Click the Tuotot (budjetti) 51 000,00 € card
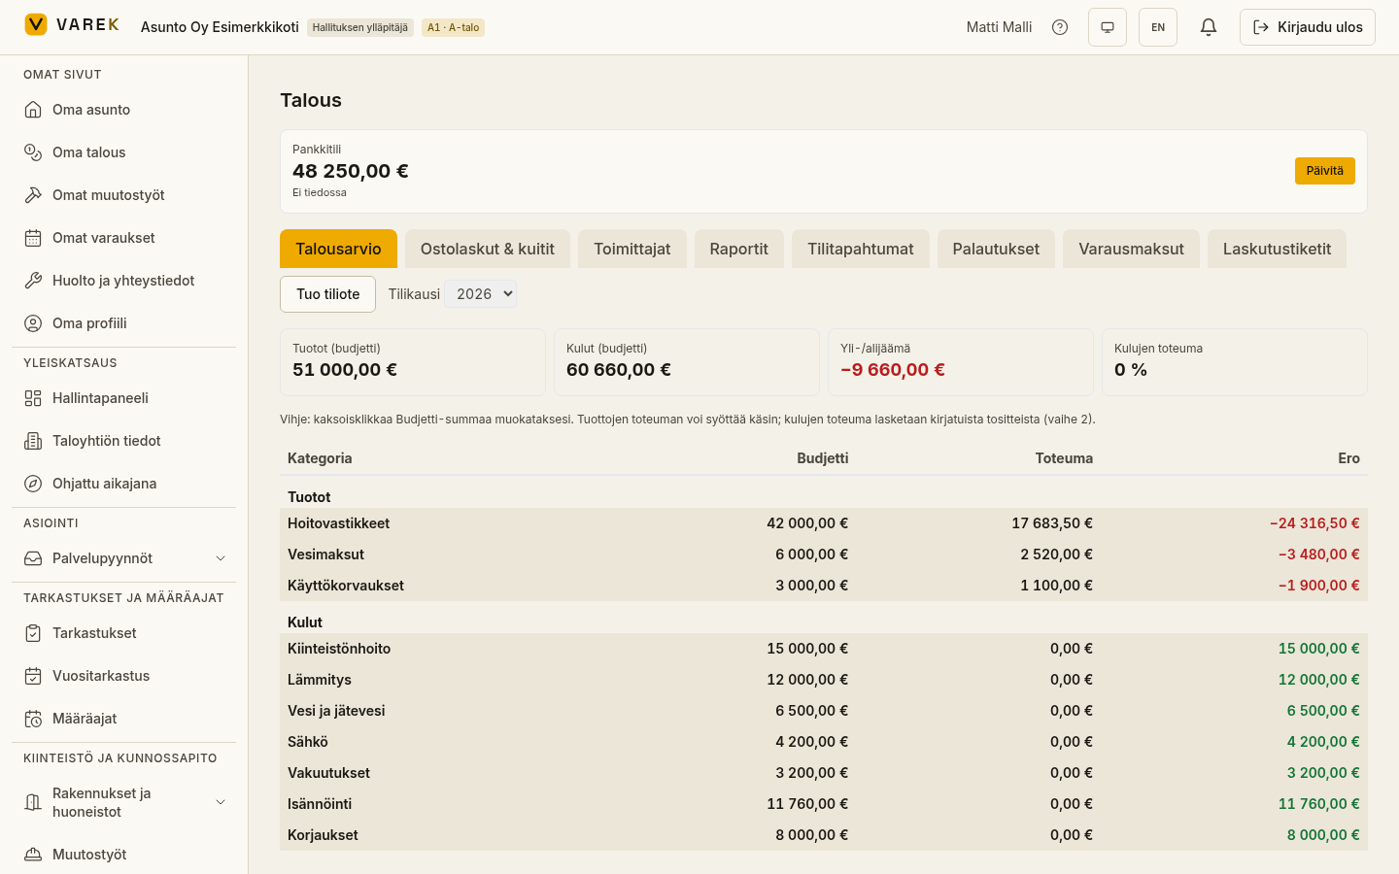This screenshot has width=1399, height=874. 413,362
